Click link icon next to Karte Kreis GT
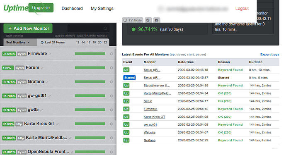This screenshot has width=286, height=155. 57,124
